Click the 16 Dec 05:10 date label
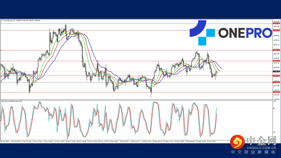This screenshot has width=281, height=158. [x=157, y=141]
